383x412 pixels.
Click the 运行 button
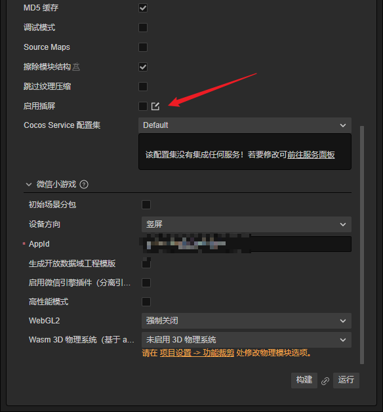tap(346, 381)
